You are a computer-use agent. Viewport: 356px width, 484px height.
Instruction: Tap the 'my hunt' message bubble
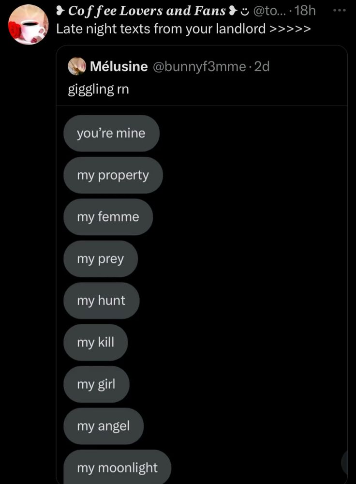(101, 301)
